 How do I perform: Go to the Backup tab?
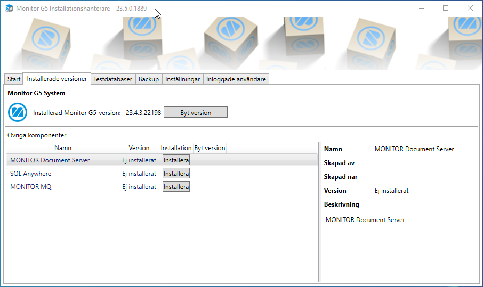click(149, 79)
